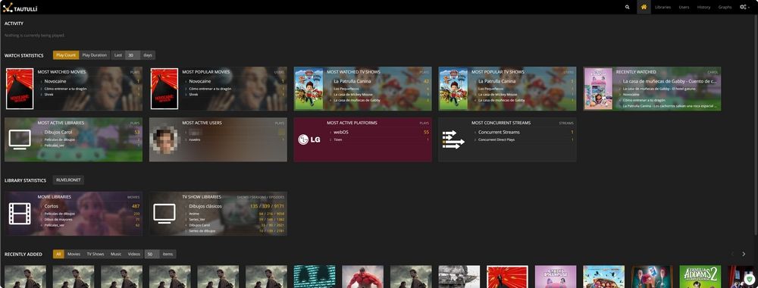Viewport: 758px width, 288px height.
Task: Open Gabby poster in Recently Watched
Action: point(597,89)
